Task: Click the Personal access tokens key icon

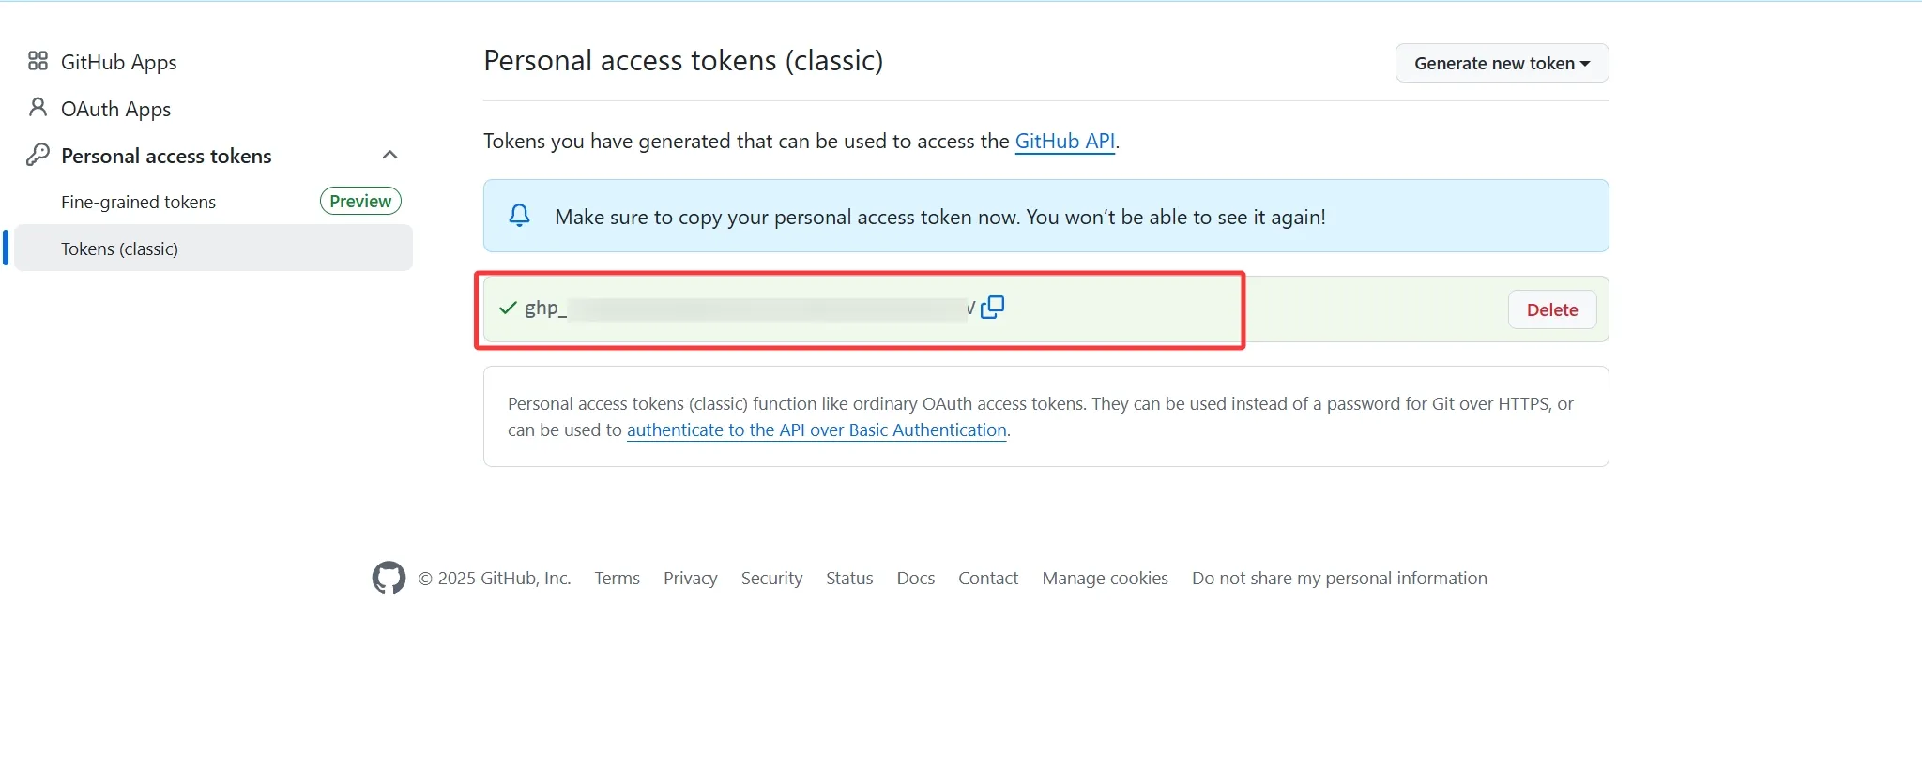Action: click(x=38, y=155)
